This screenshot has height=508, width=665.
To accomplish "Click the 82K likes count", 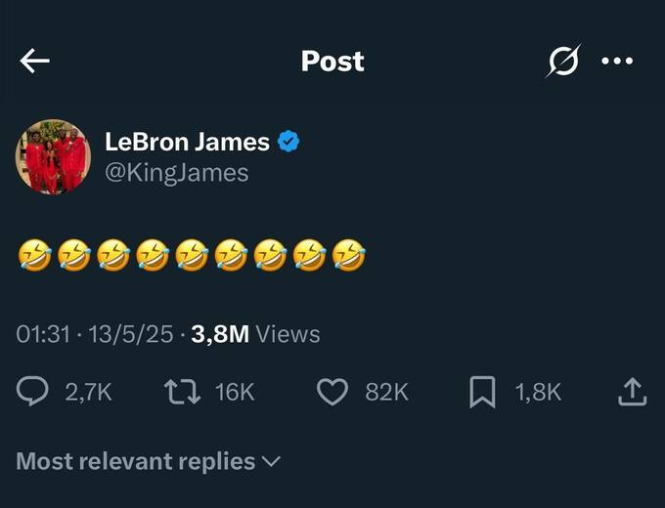I will pos(386,392).
